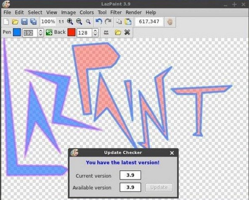
Task: Click the Save As double-floppy icon
Action: (33, 22)
